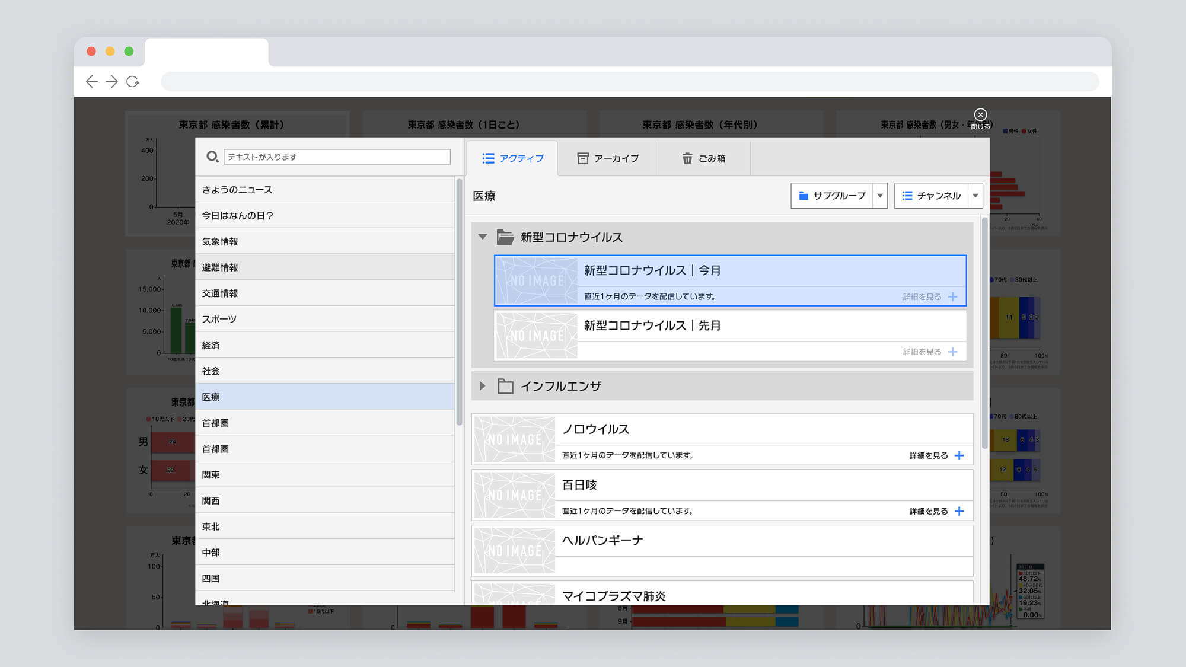
Task: Click the 百日咳 thumbnail image
Action: pyautogui.click(x=515, y=495)
